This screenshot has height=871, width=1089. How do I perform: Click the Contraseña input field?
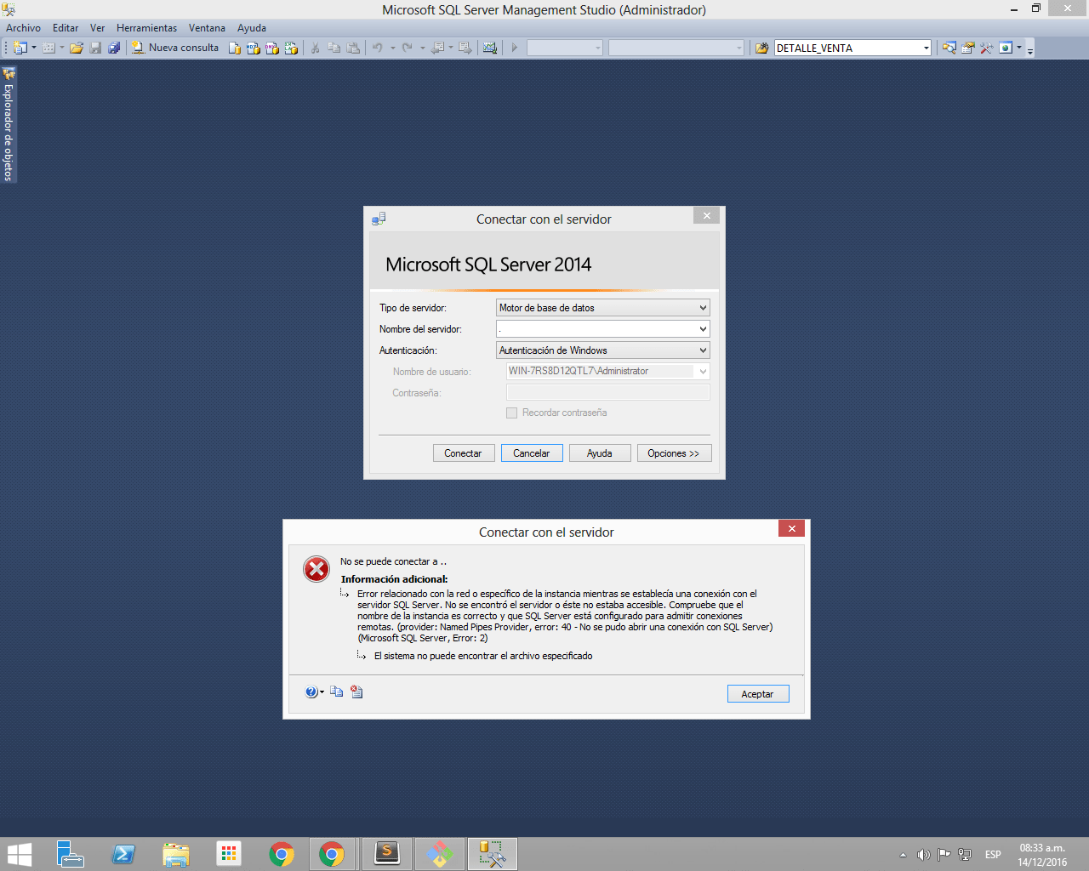coord(608,392)
